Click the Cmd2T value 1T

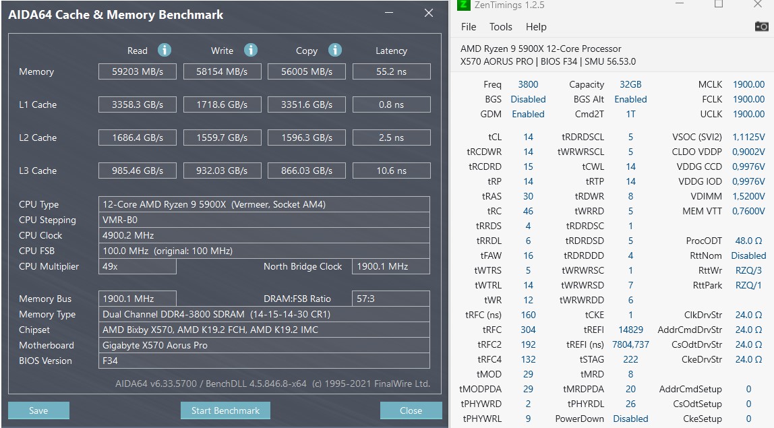pyautogui.click(x=630, y=114)
